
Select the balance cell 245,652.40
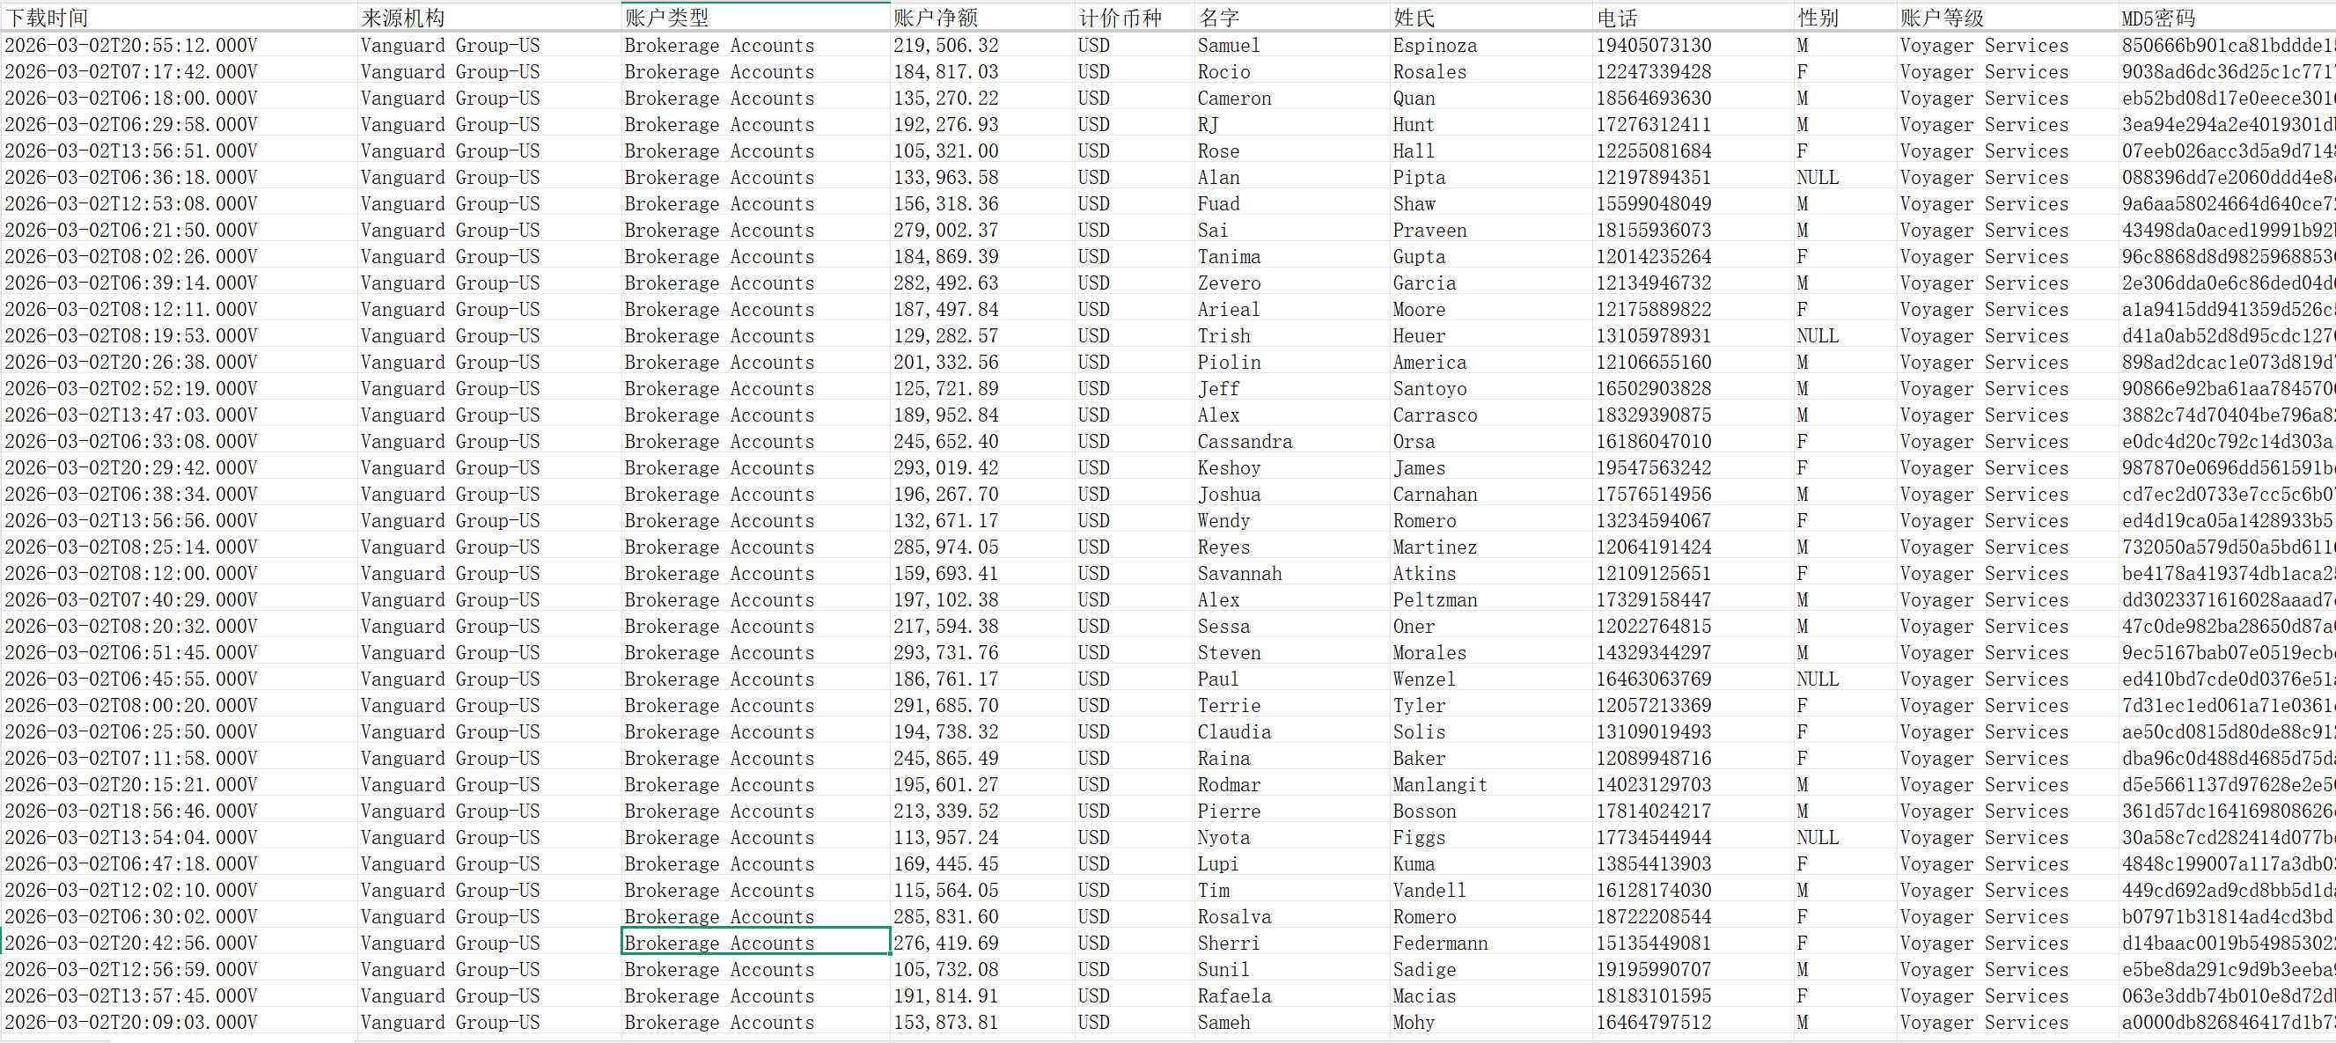tap(982, 441)
